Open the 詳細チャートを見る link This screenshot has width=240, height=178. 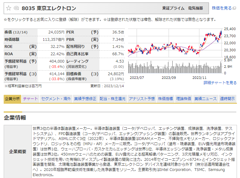(220, 83)
